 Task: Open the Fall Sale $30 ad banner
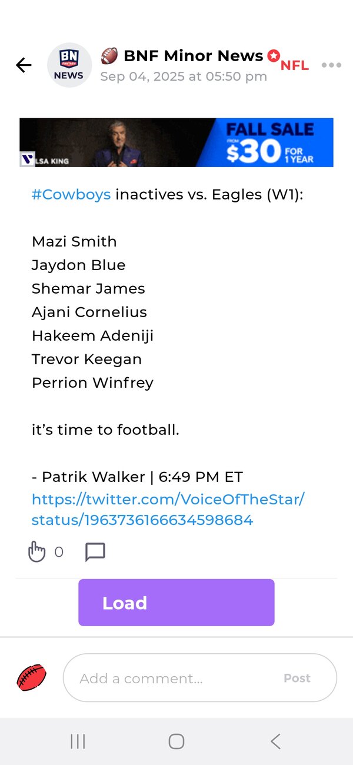pyautogui.click(x=176, y=142)
